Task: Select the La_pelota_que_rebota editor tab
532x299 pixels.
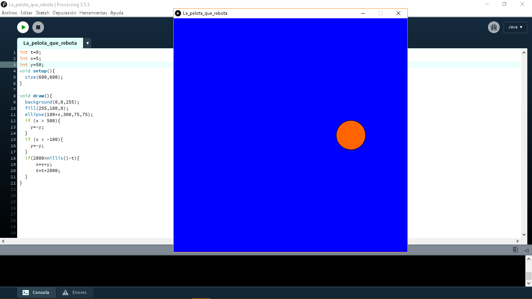Action: 50,43
